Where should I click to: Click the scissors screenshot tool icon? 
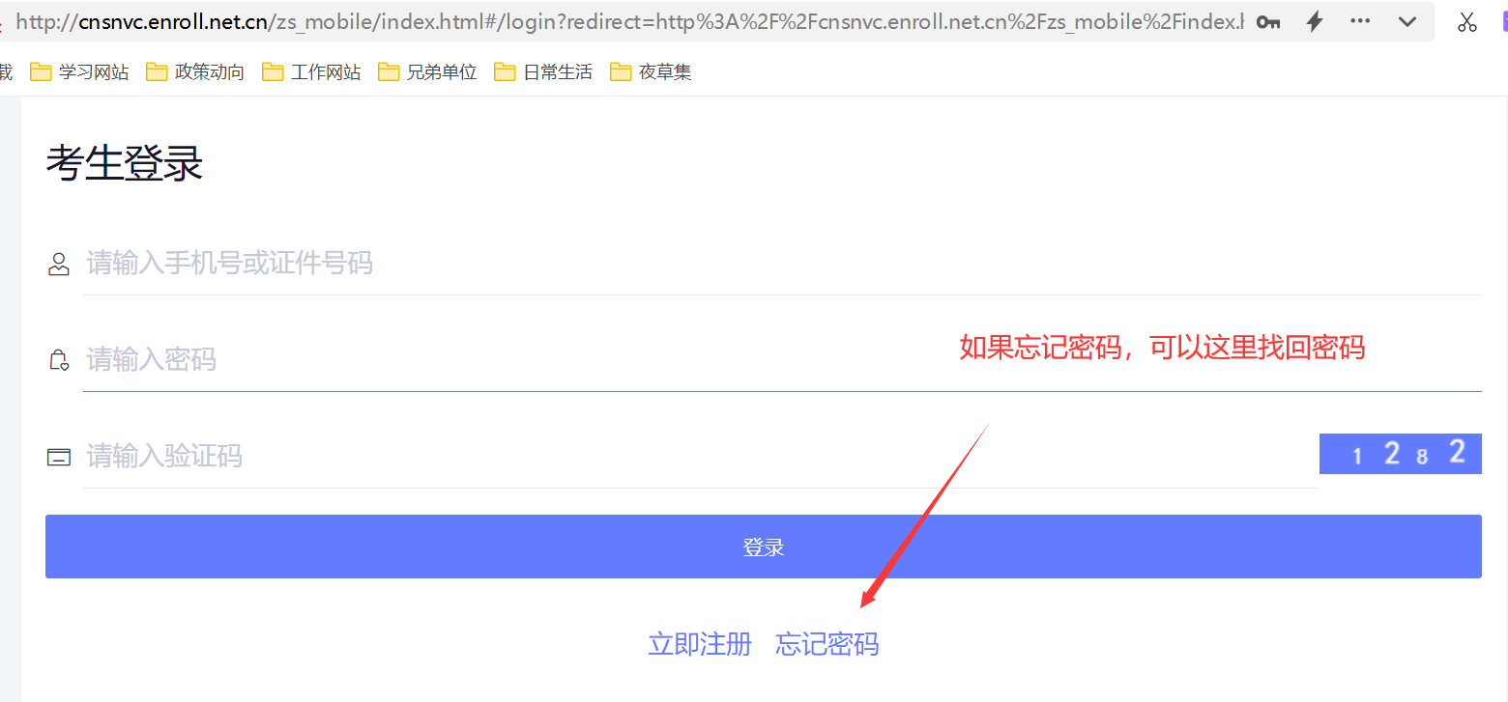1467,22
